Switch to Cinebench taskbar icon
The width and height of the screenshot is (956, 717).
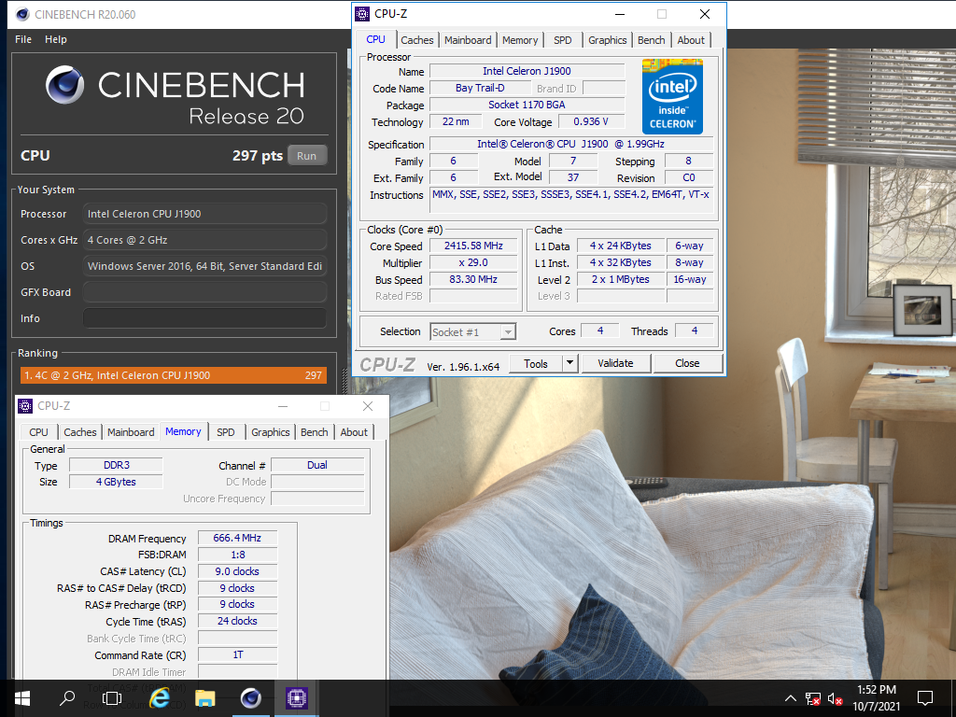(x=250, y=698)
